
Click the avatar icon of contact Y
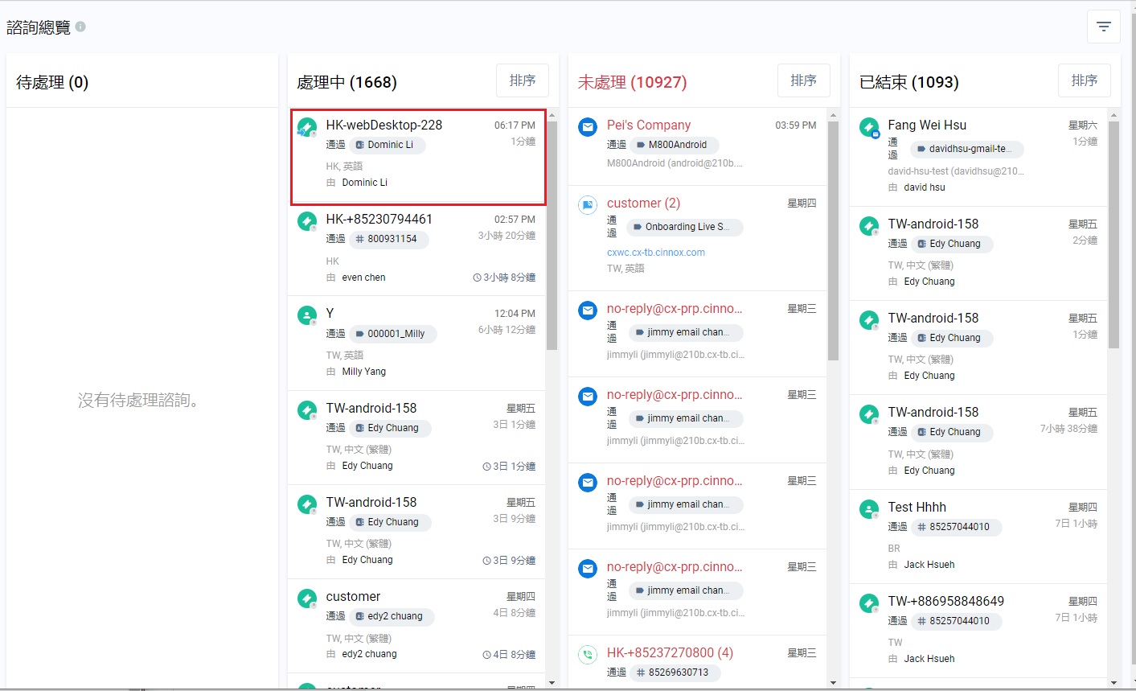307,315
